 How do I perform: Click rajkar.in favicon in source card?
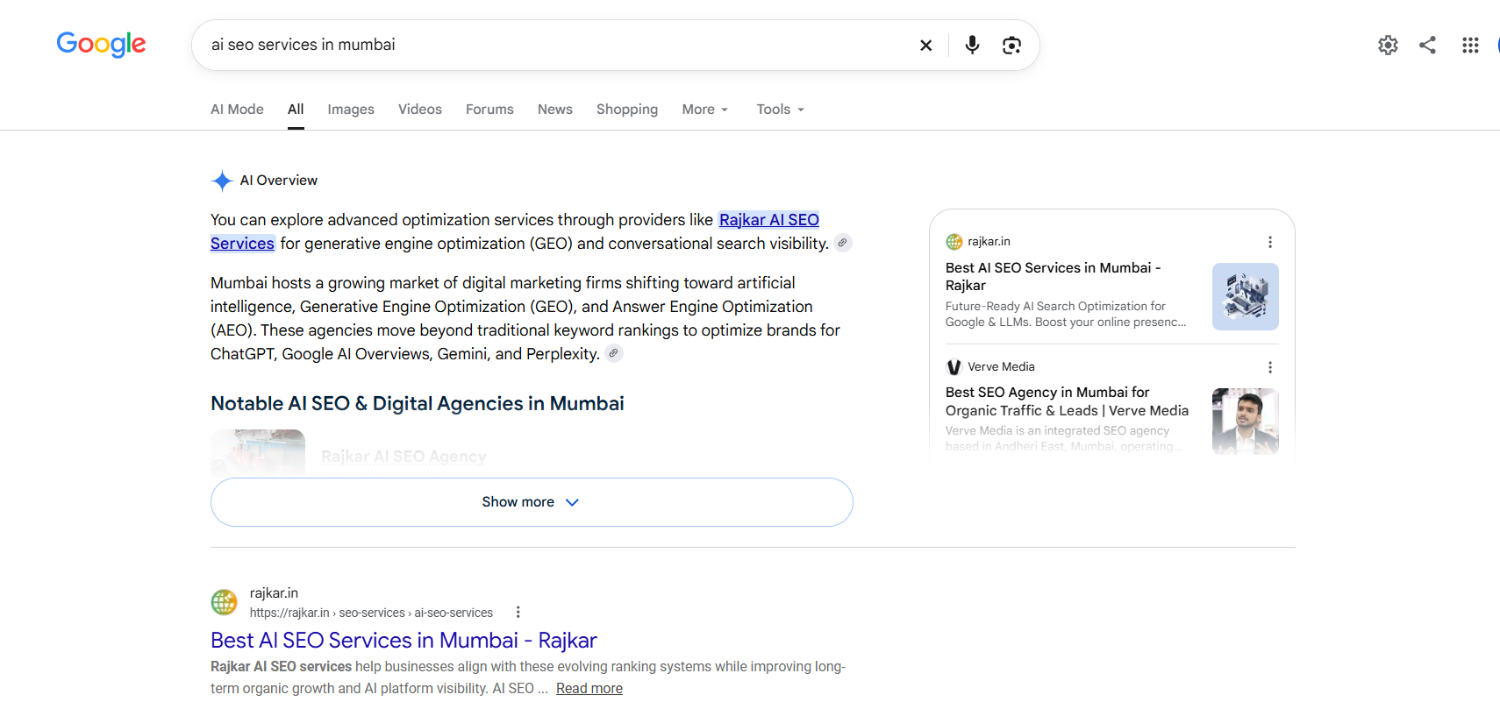954,242
